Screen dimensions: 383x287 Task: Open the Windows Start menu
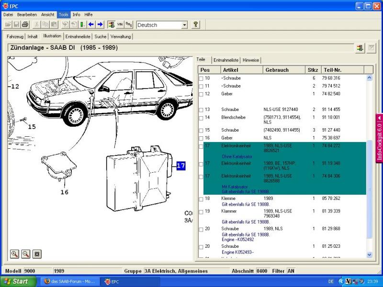tap(18, 281)
